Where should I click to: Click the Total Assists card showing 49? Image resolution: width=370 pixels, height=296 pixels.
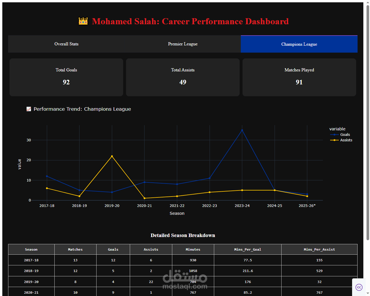183,77
